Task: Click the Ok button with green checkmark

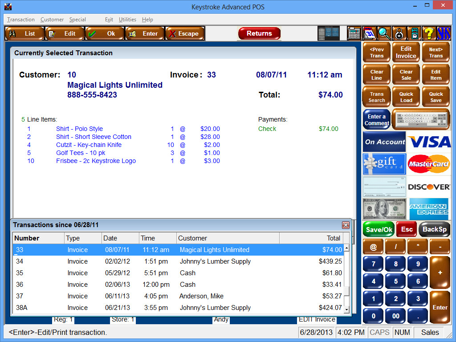Action: 105,34
